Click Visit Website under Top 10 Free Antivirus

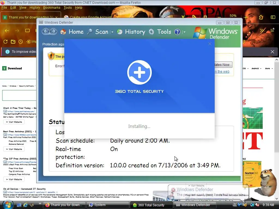pos(14,179)
